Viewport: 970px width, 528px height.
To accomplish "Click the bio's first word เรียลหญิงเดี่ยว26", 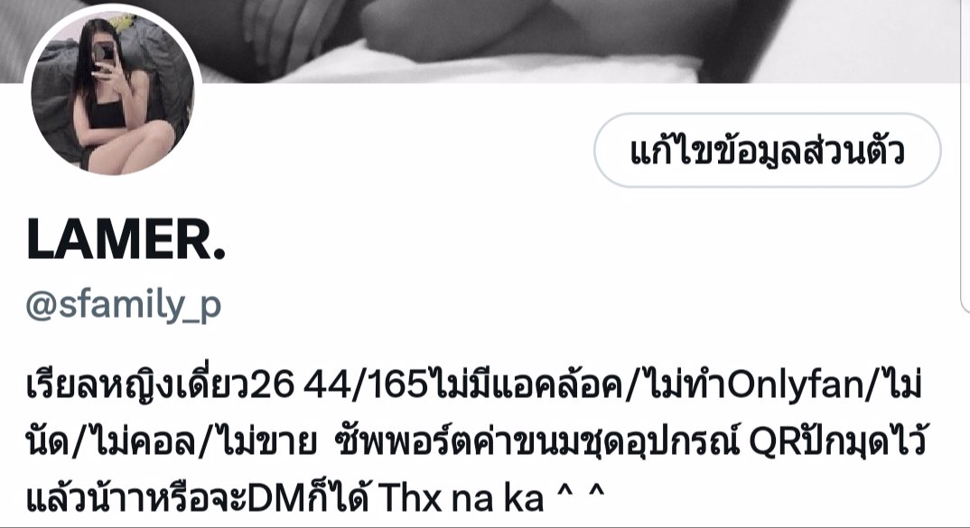I will tap(161, 384).
